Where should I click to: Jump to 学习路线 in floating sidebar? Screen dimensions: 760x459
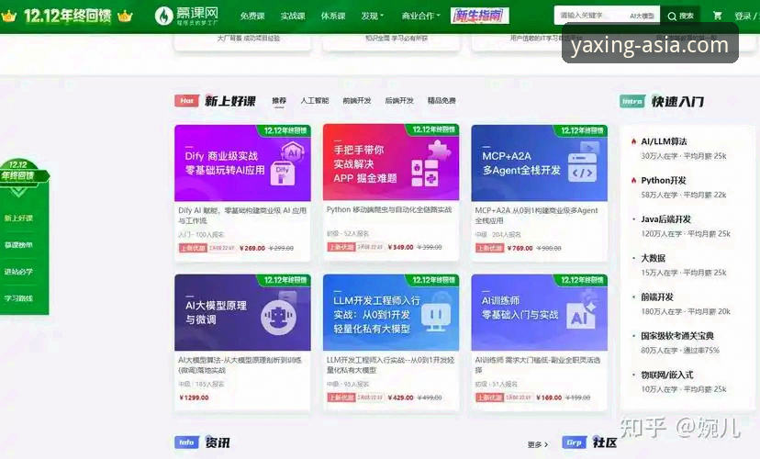click(x=18, y=298)
